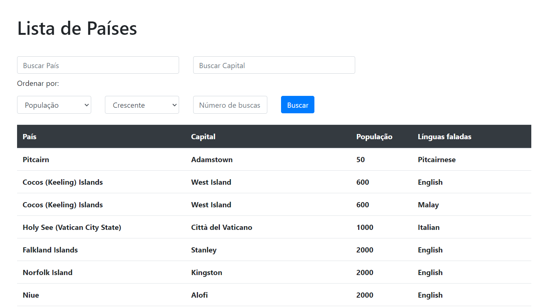Open the População sort-by dropdown

point(54,105)
